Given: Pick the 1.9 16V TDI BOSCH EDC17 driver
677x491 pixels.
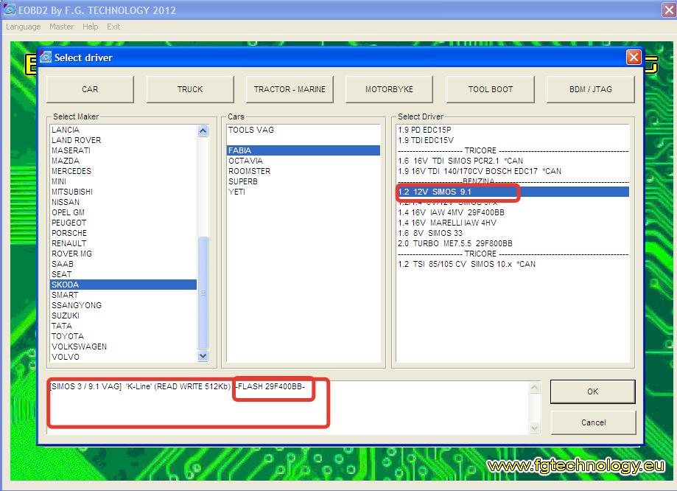Looking at the screenshot, I should (x=513, y=172).
